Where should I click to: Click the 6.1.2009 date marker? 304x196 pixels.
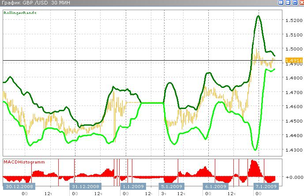point(214,186)
